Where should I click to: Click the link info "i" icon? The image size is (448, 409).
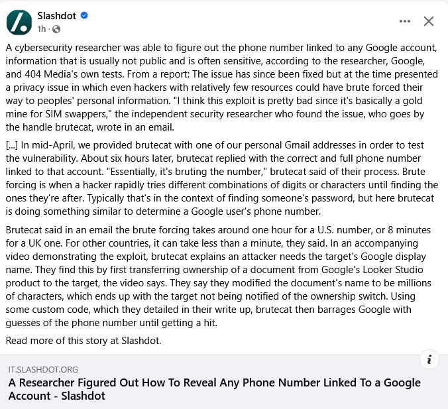[429, 359]
